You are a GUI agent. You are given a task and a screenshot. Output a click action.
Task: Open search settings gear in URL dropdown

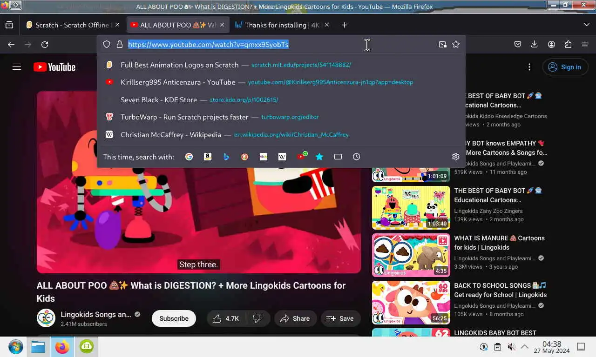pyautogui.click(x=456, y=157)
